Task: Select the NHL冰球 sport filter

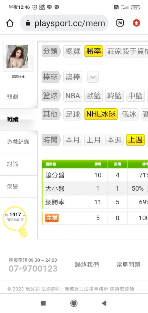Action: (x=101, y=114)
